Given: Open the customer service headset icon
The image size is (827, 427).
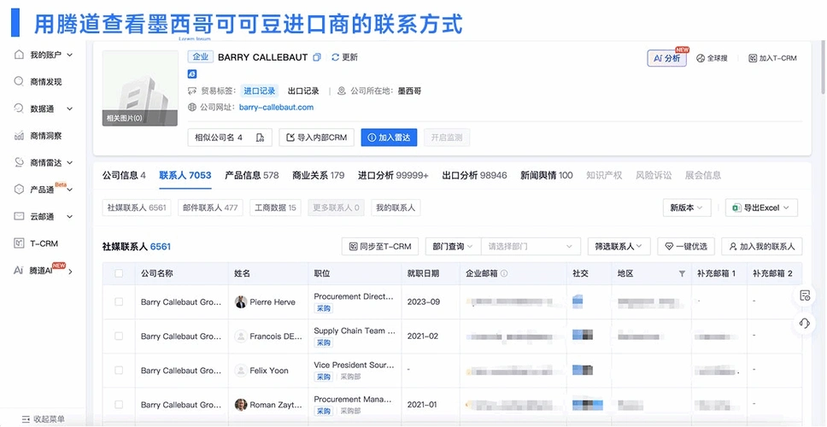Looking at the screenshot, I should [x=804, y=323].
